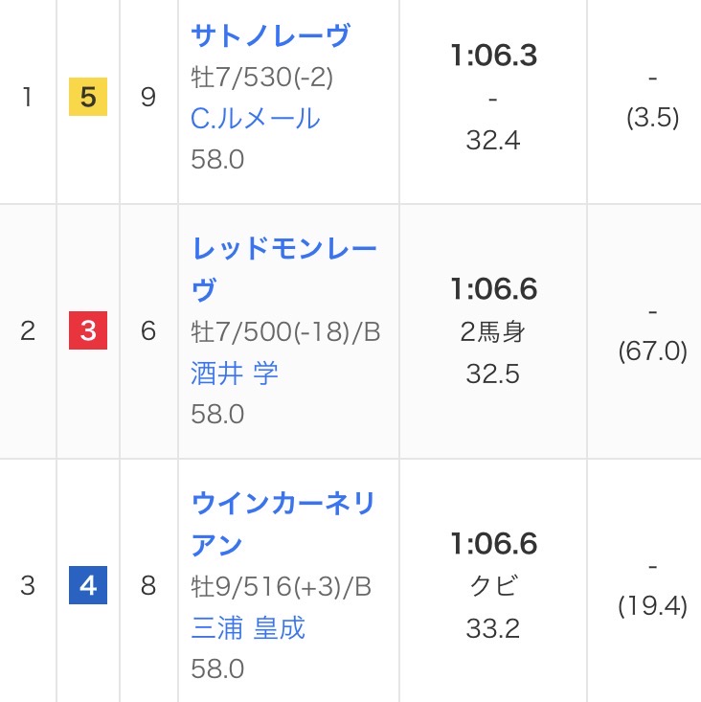Click the blue frame number 4 badge
701x702 pixels.
tap(88, 585)
